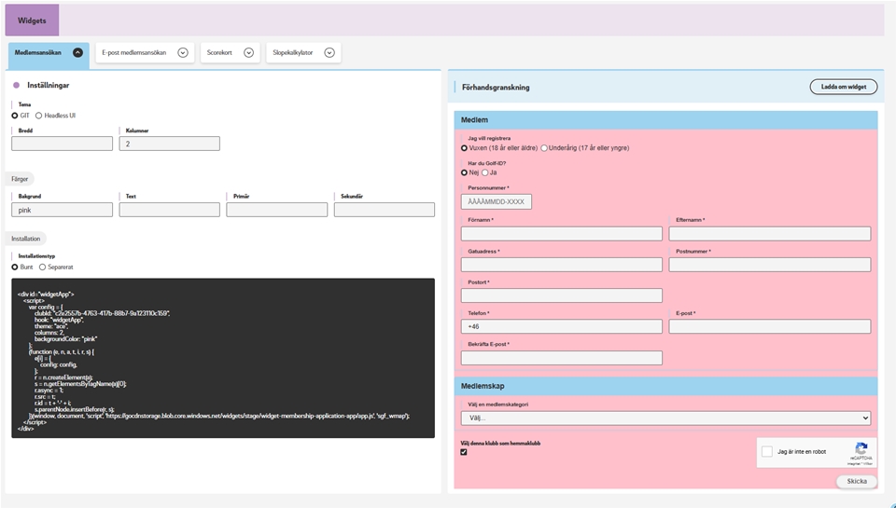Click the Personnummer input field

pos(496,201)
